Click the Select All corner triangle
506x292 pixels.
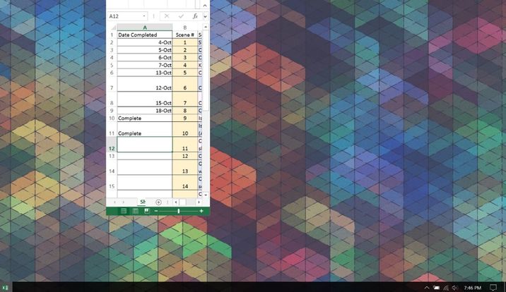pos(112,28)
